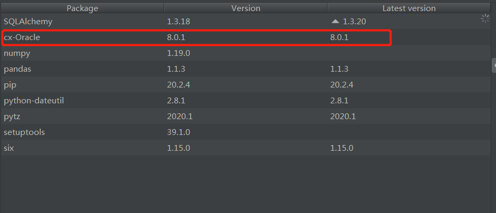This screenshot has height=213, width=496.
Task: Select the six package row
Action: coord(246,148)
